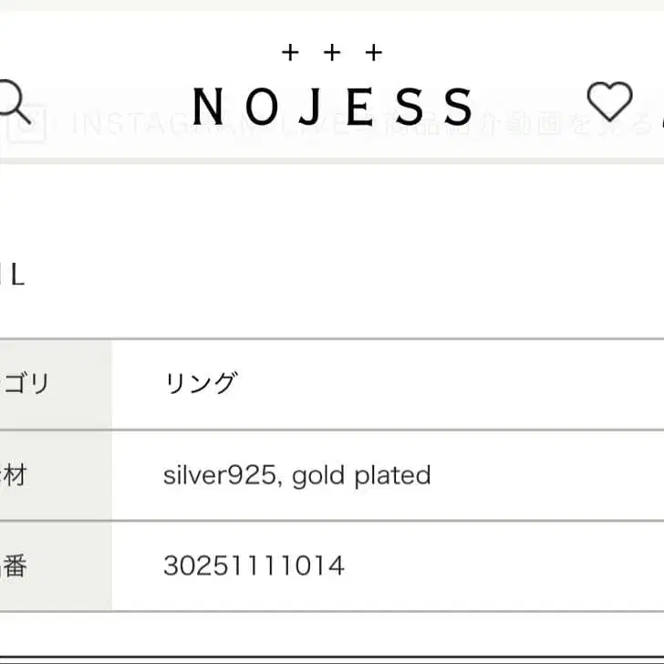Click the heart wishlist icon

pos(608,101)
